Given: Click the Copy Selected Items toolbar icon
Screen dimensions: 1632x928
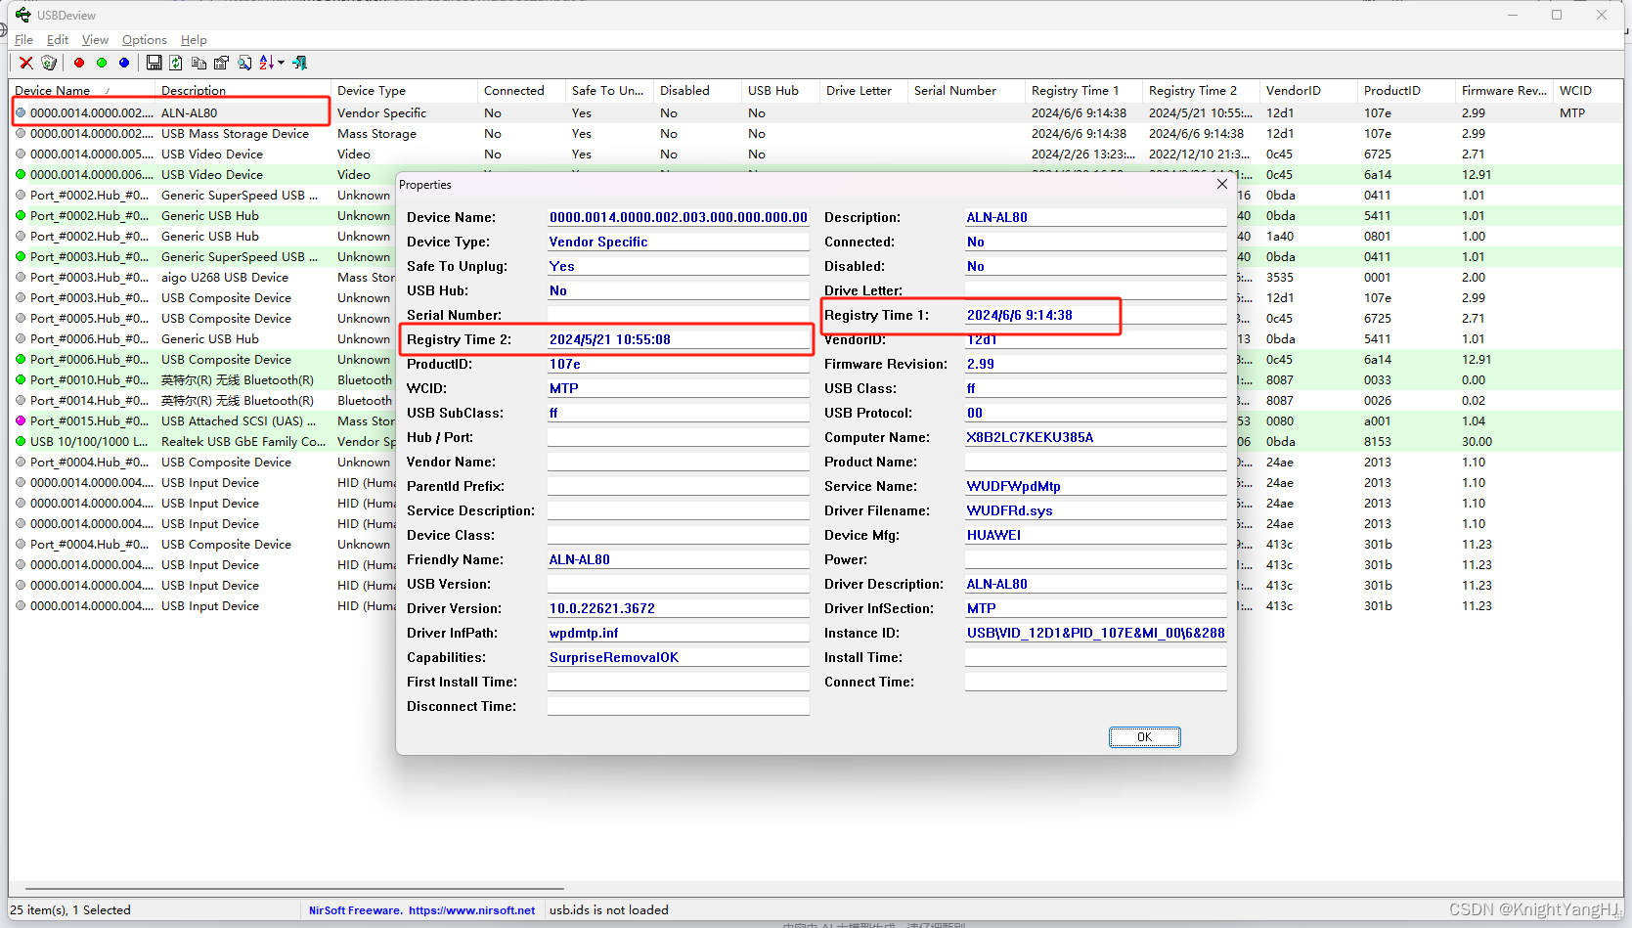Looking at the screenshot, I should click(198, 63).
